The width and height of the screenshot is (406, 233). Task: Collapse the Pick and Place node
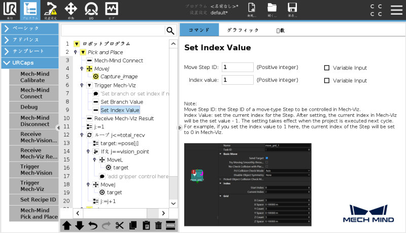83,52
